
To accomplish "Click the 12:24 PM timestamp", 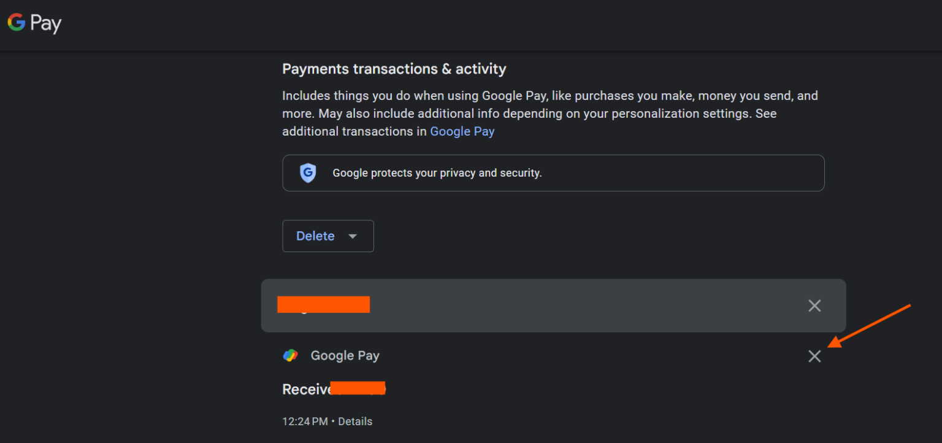I will 305,421.
